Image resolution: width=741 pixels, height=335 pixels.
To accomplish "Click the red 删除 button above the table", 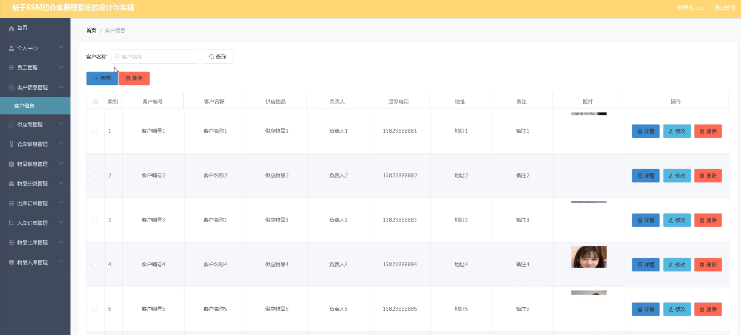I will point(134,78).
